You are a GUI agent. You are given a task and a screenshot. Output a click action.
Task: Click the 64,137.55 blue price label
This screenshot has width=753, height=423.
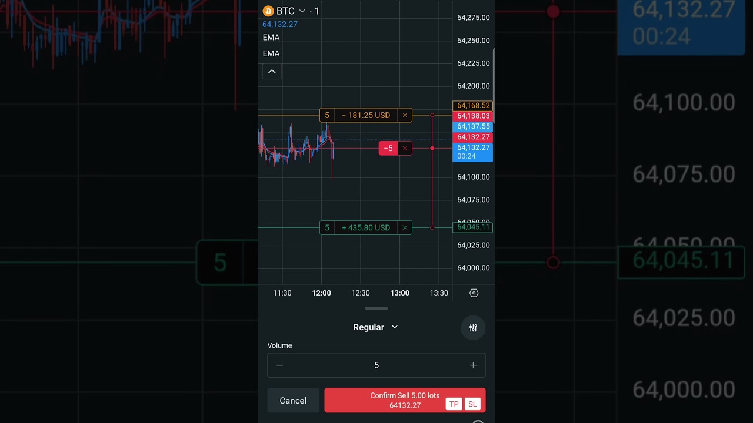[x=472, y=126]
